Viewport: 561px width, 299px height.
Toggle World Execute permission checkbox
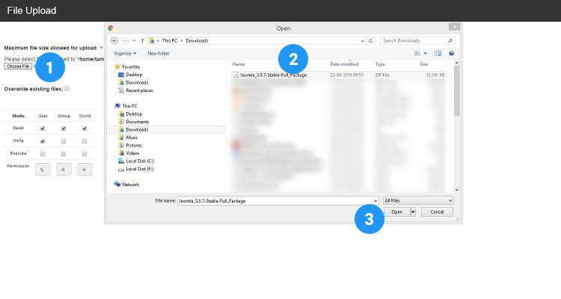[85, 154]
